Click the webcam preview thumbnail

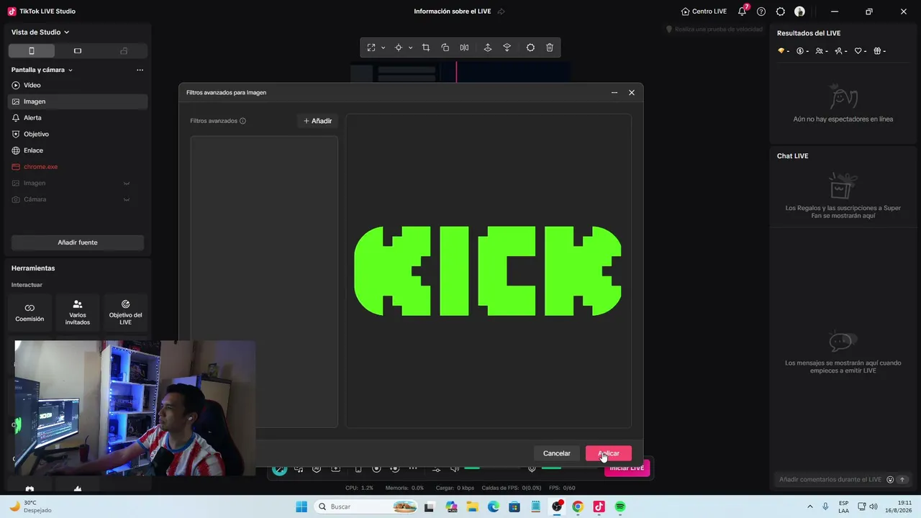coord(135,408)
